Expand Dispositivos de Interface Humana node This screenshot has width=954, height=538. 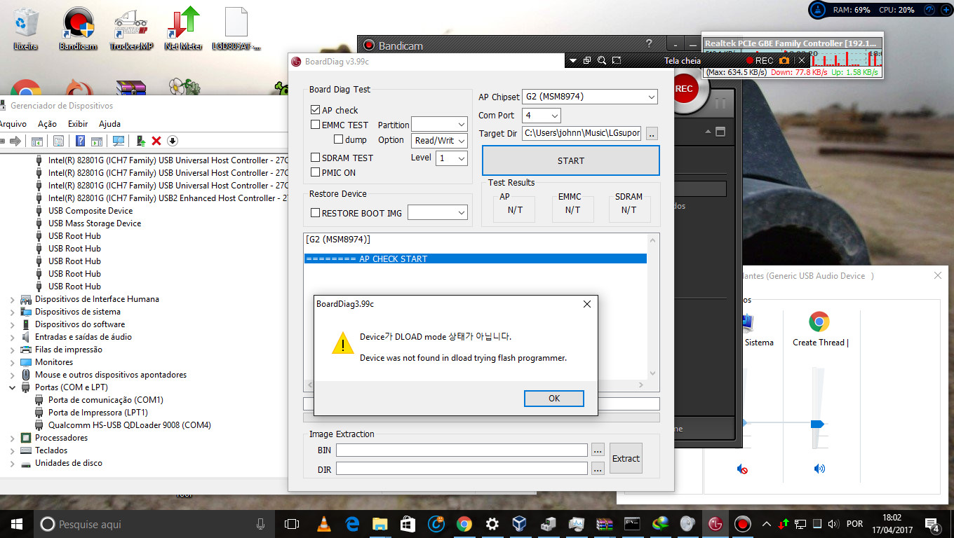coord(12,299)
